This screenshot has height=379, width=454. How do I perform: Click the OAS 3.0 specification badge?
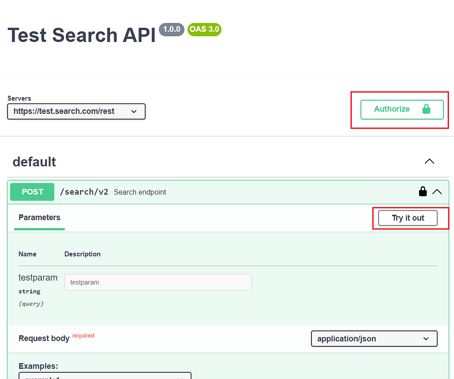click(204, 29)
